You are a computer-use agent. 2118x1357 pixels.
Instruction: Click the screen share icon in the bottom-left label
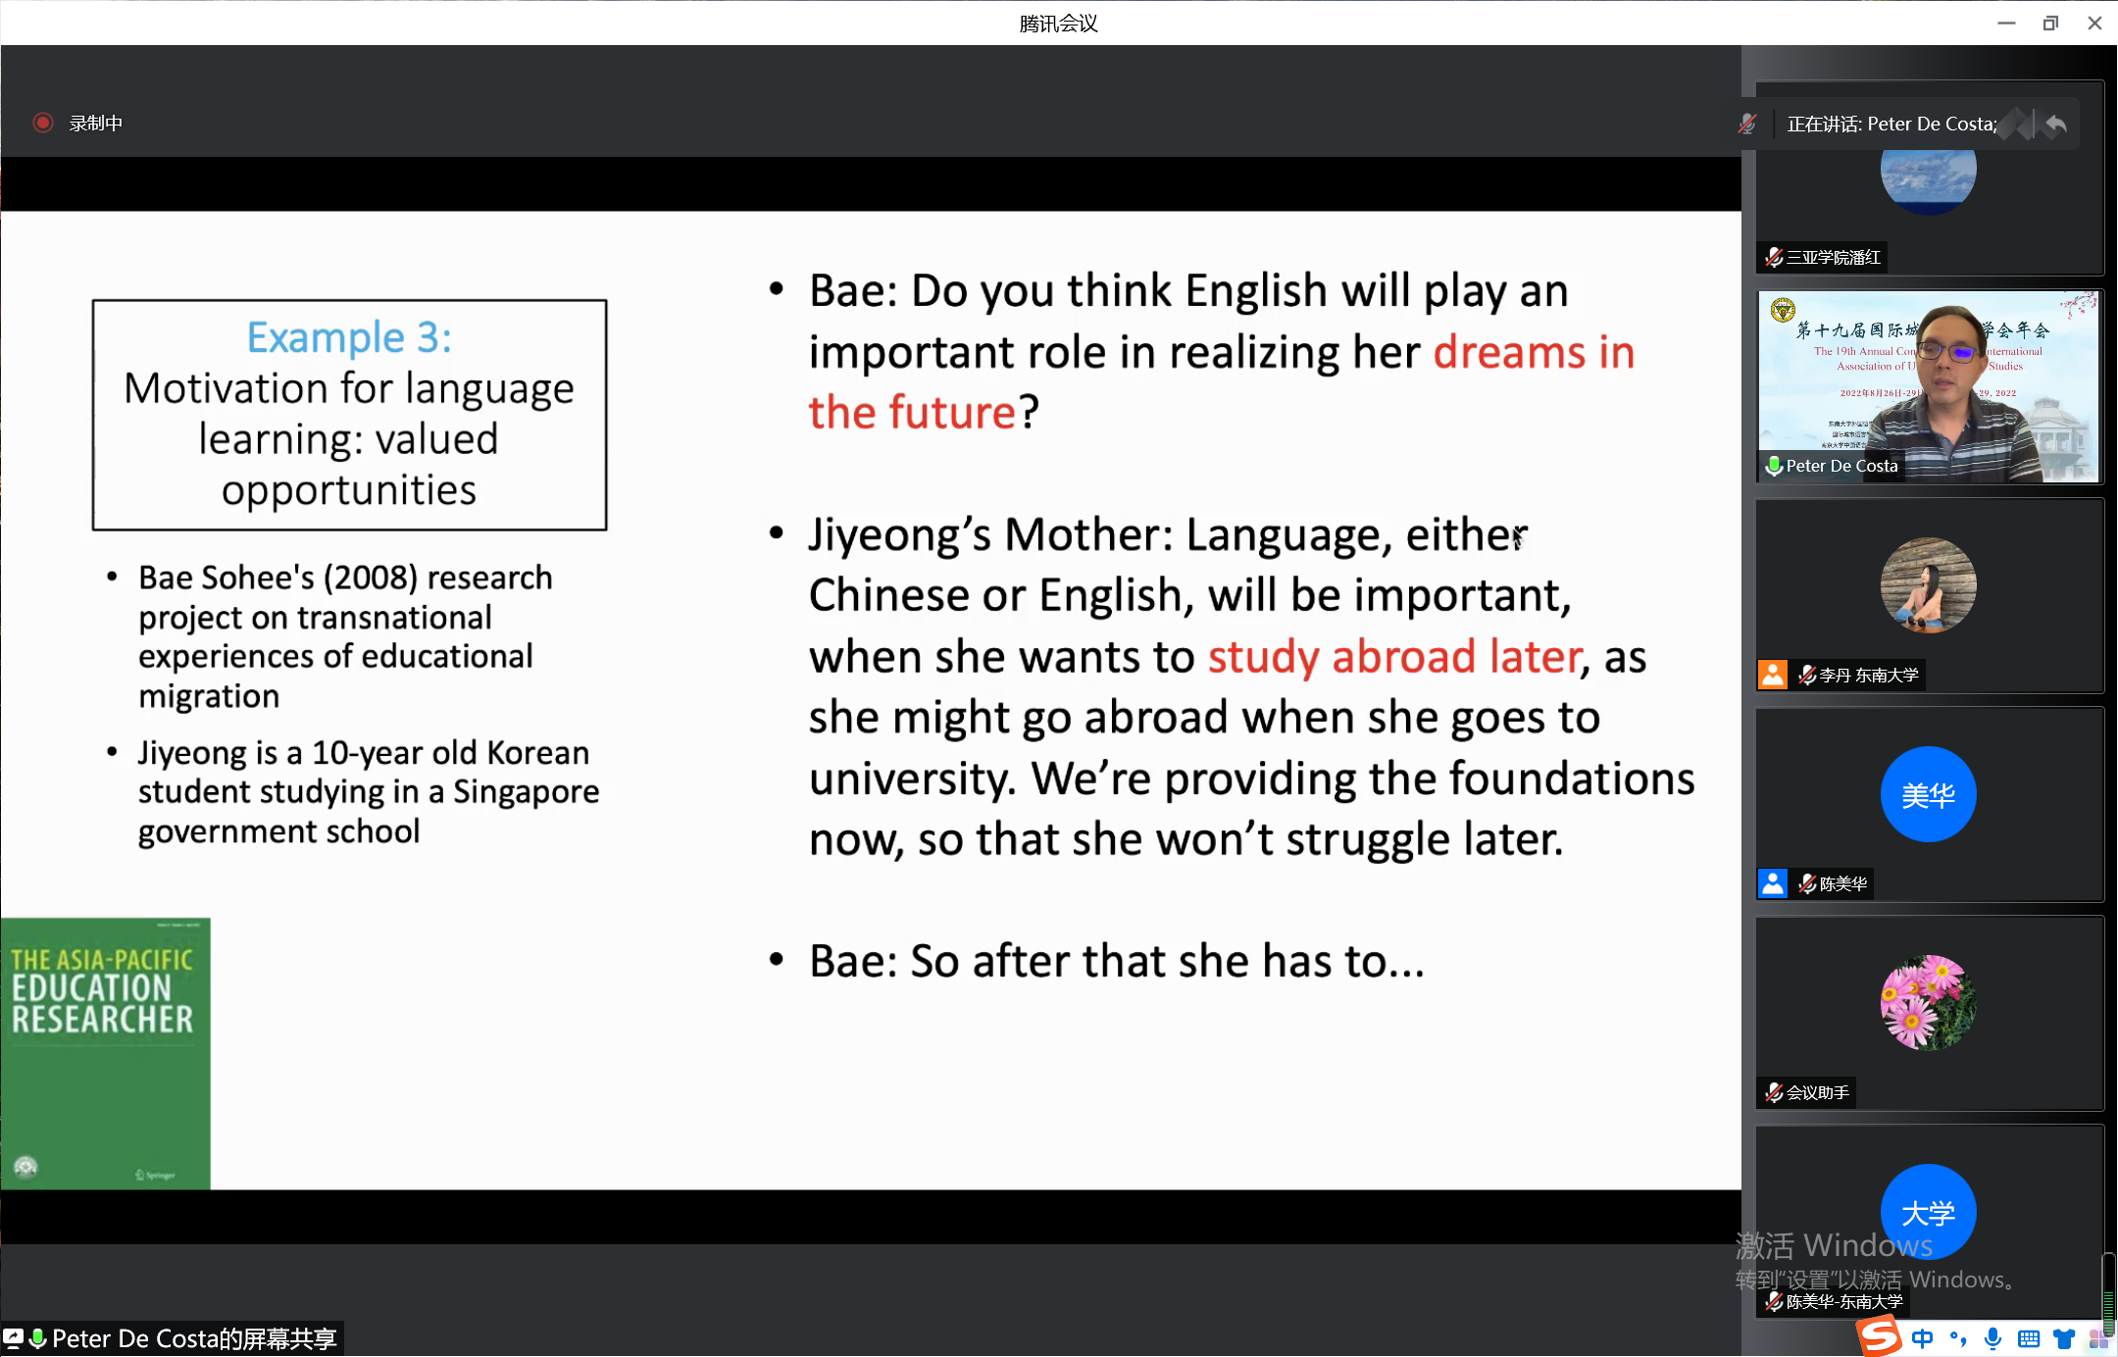[14, 1338]
